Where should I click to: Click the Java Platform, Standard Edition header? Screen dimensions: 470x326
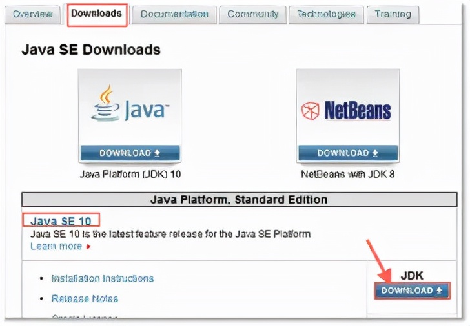tap(239, 200)
